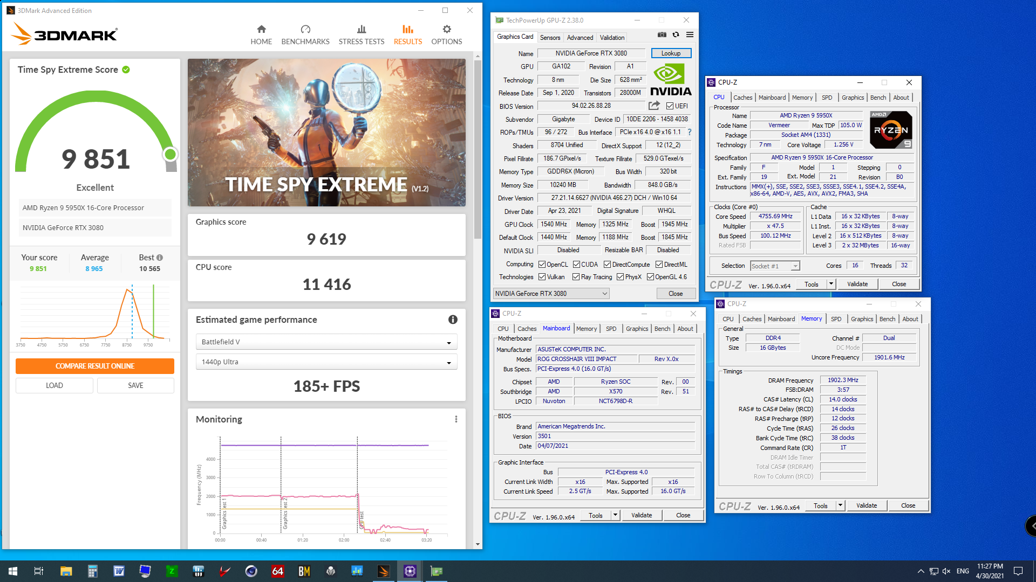Open the notification center icon

pos(1018,571)
